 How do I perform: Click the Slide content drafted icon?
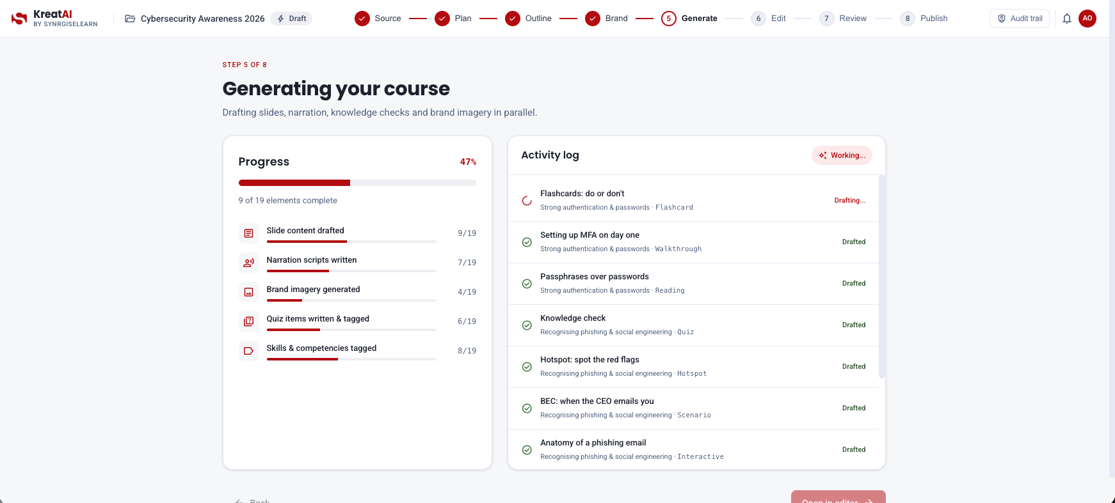(249, 233)
